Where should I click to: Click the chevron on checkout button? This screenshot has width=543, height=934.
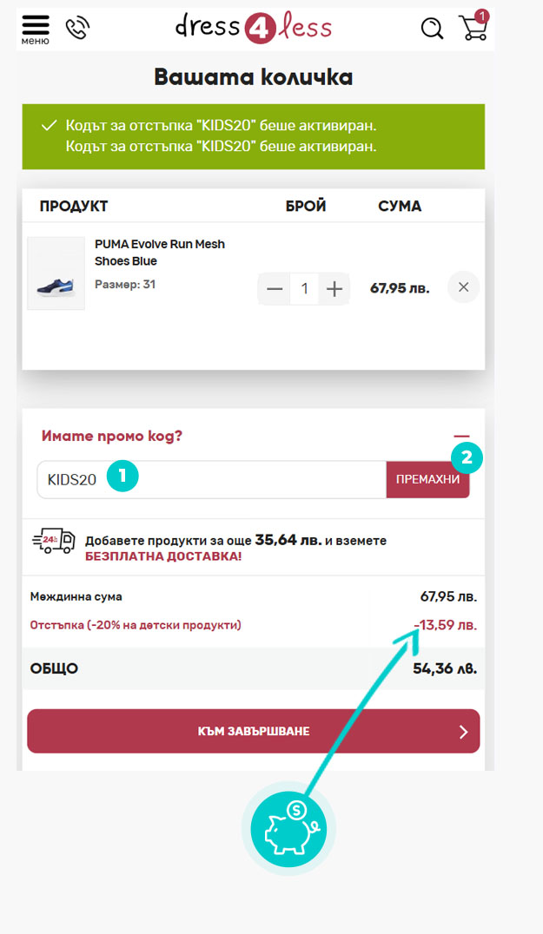click(464, 732)
